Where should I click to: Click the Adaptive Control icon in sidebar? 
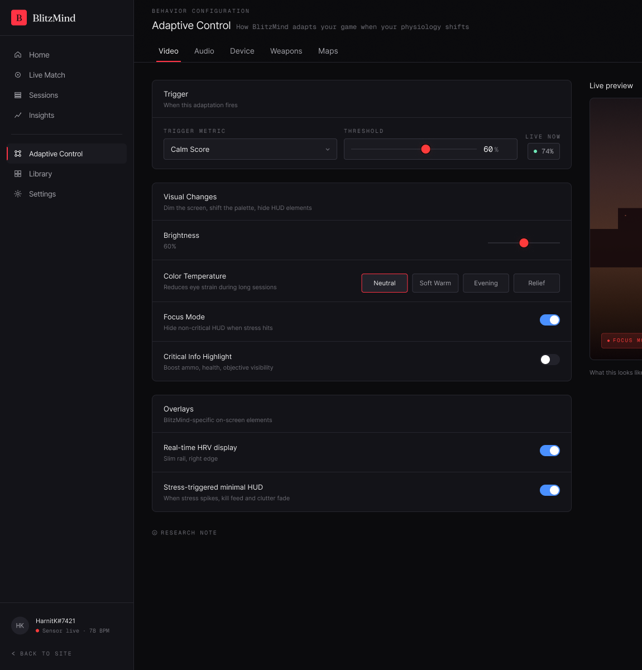click(x=18, y=154)
